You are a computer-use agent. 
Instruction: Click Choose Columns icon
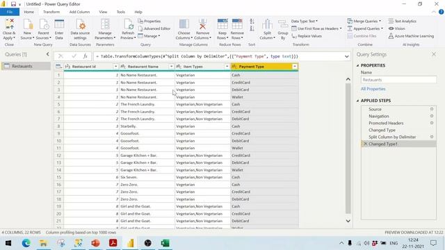click(x=184, y=24)
